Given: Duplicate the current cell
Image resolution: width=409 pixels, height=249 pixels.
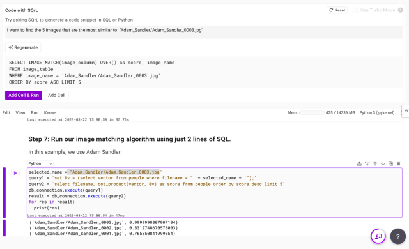Looking at the screenshot, I should click(x=390, y=163).
